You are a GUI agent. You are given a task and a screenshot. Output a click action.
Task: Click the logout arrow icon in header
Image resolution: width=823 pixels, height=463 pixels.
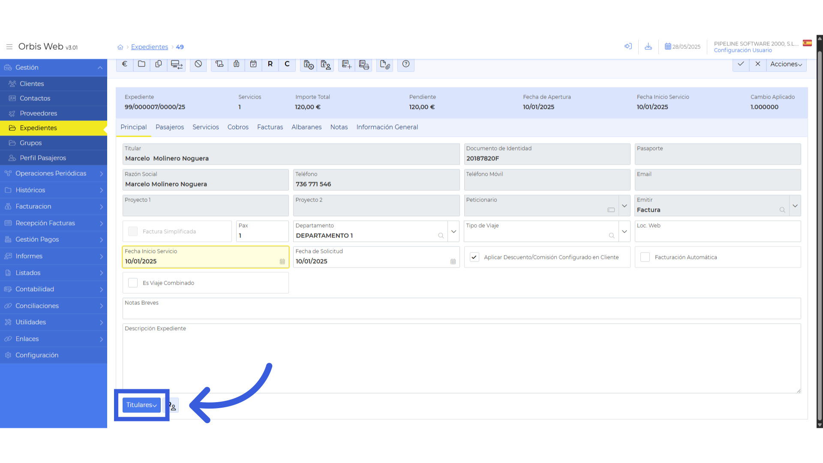coord(628,46)
